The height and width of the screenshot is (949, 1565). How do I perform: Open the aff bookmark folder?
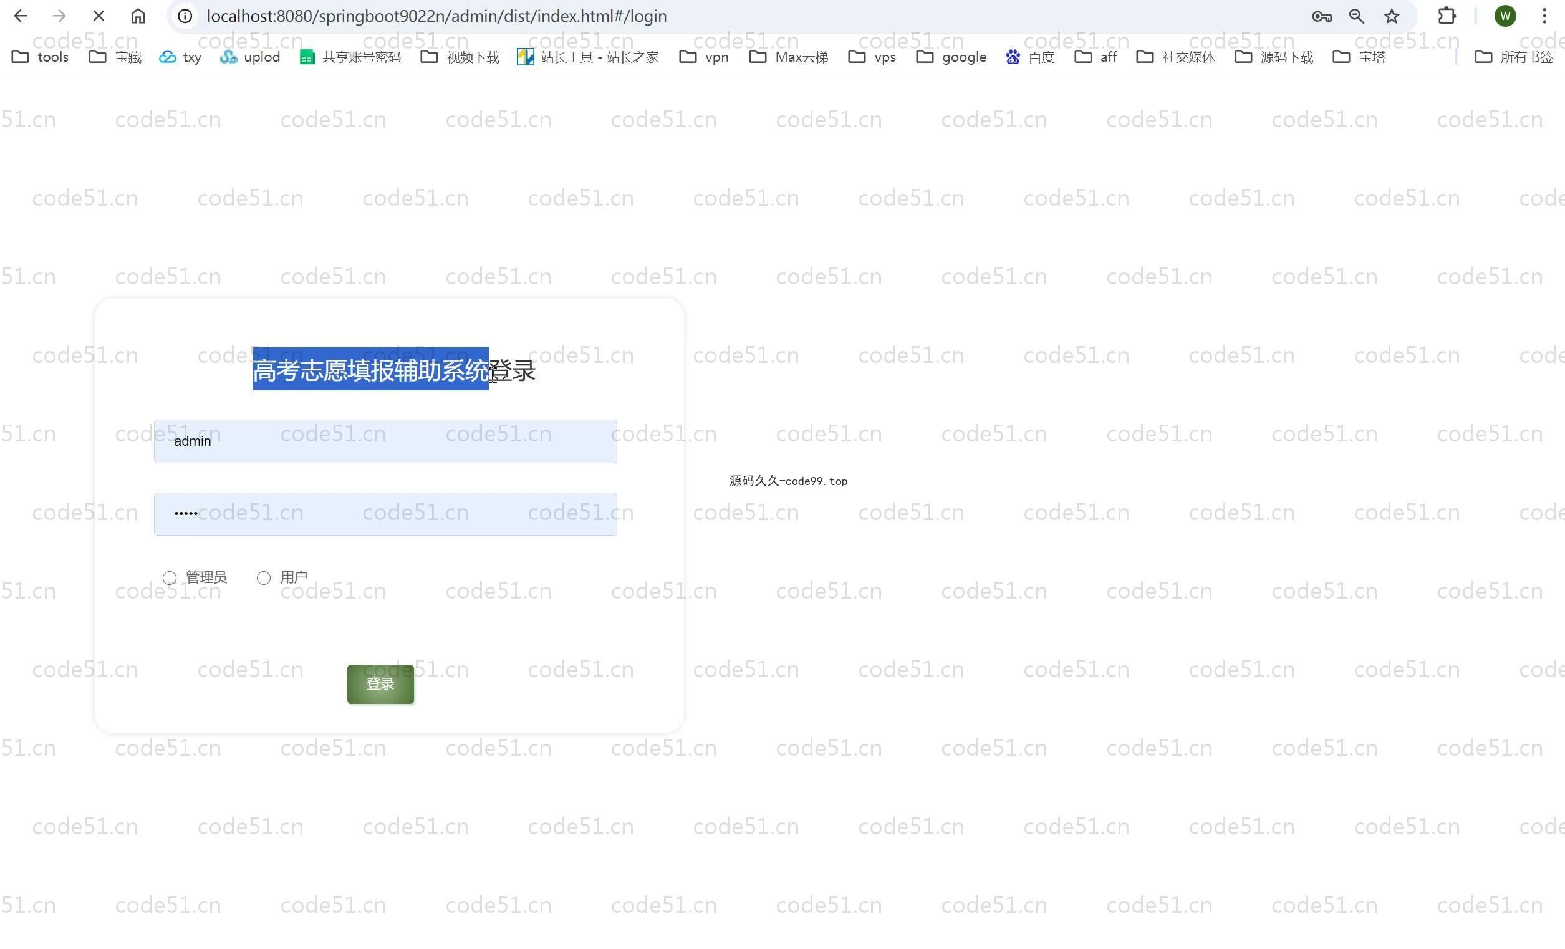(x=1095, y=57)
